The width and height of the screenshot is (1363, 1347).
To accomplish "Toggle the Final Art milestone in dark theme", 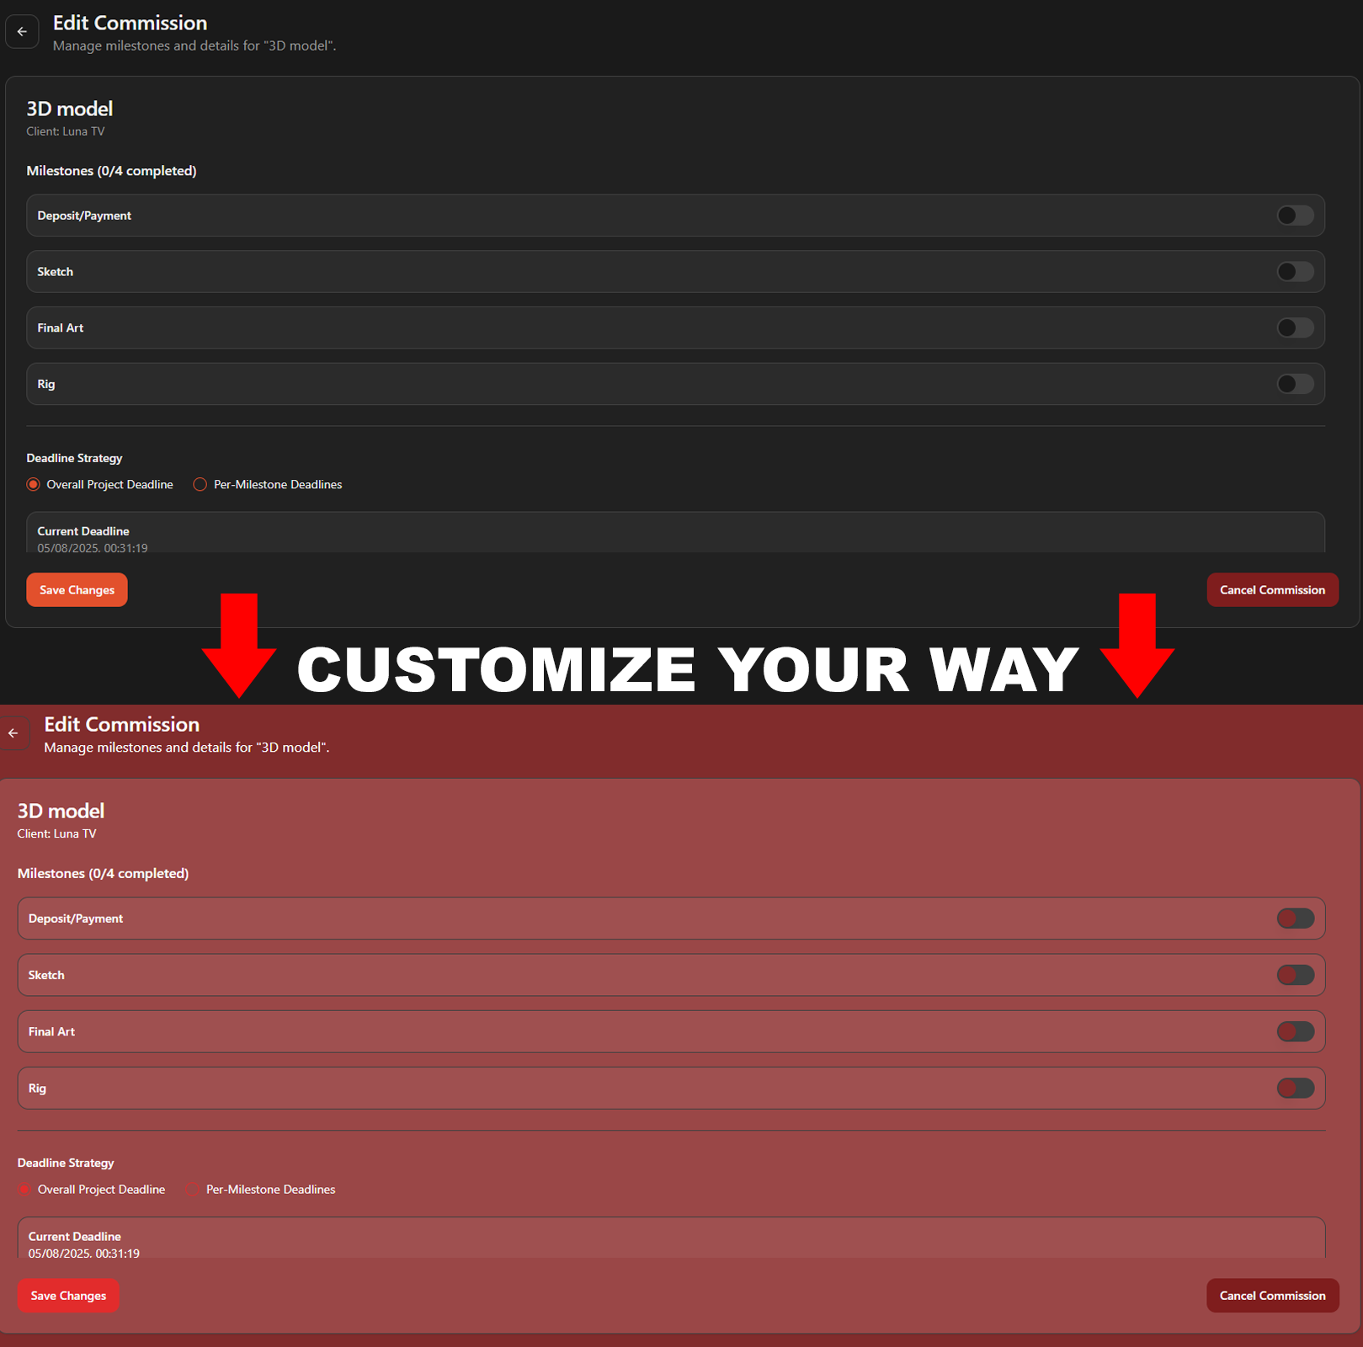I will 1294,327.
